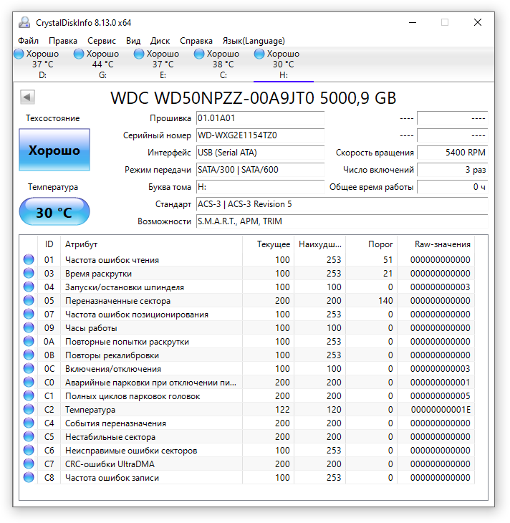This screenshot has width=510, height=523.
Task: Click status orb for attribute C1
Action: pos(29,395)
